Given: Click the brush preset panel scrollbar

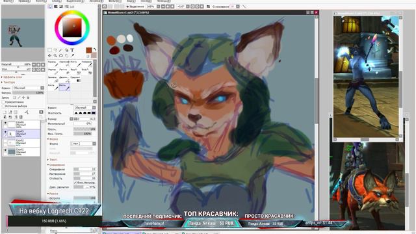Looking at the screenshot, I should (95, 79).
